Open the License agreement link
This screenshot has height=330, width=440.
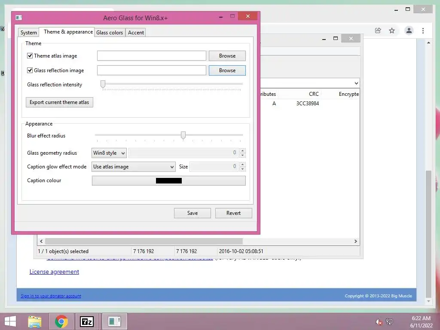click(54, 272)
